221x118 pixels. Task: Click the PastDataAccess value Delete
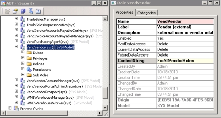[185, 44]
